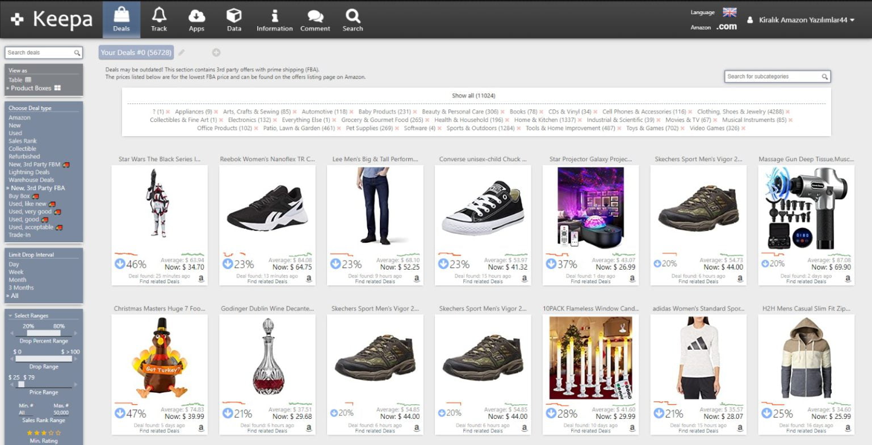This screenshot has width=872, height=445.
Task: Change Amazon locale .com
Action: (727, 27)
